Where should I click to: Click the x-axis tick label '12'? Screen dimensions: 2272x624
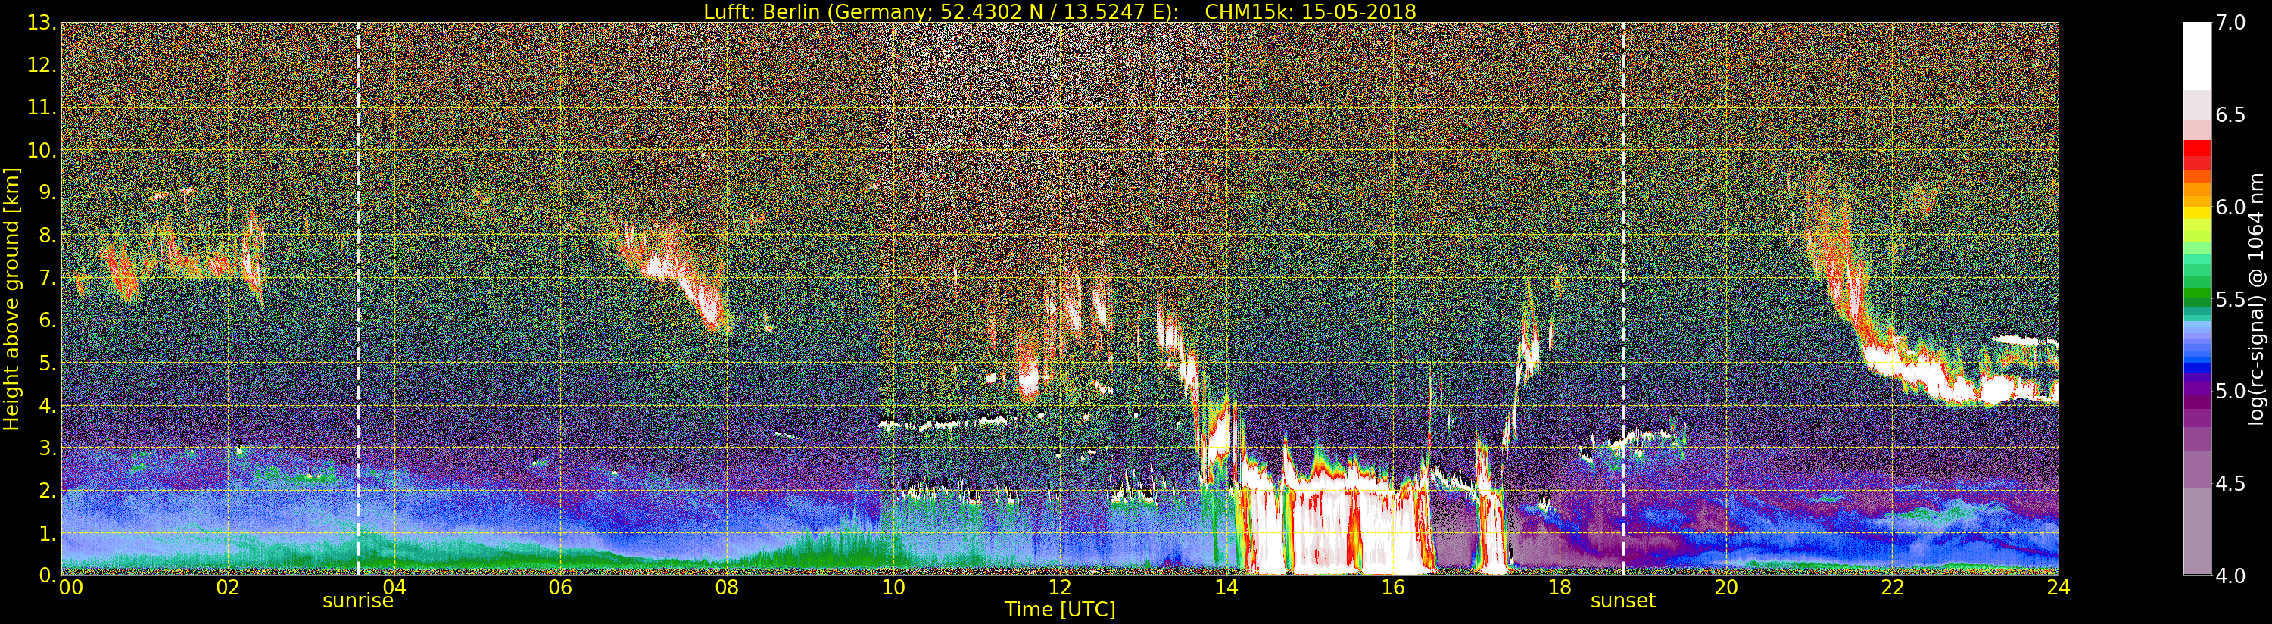pyautogui.click(x=1059, y=588)
